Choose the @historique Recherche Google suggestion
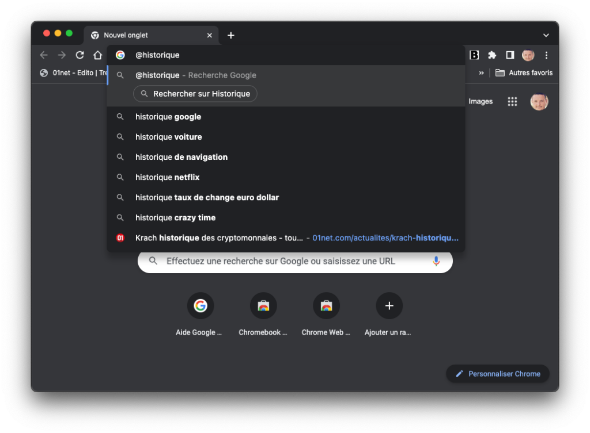 tap(286, 75)
